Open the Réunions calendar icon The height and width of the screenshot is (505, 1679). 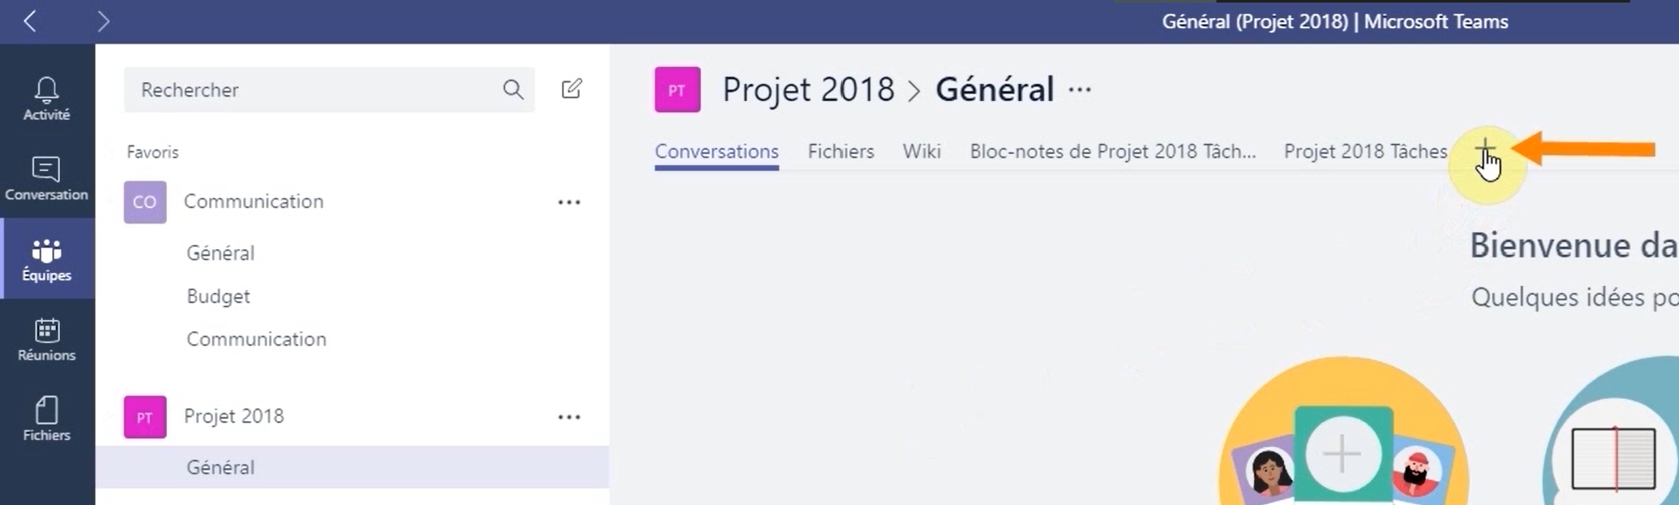[46, 330]
